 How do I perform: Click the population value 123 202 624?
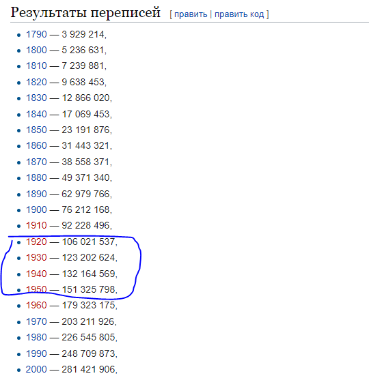click(x=88, y=257)
